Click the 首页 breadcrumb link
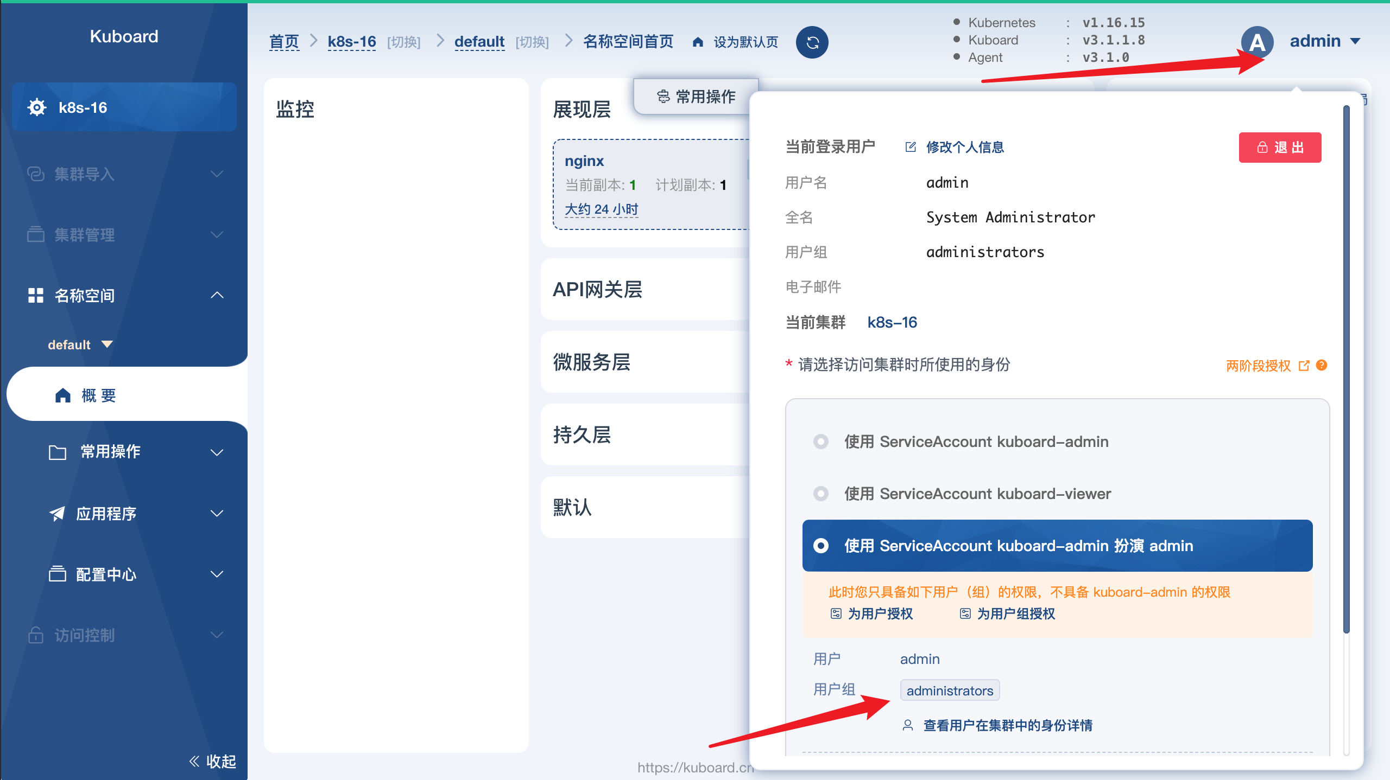 284,42
